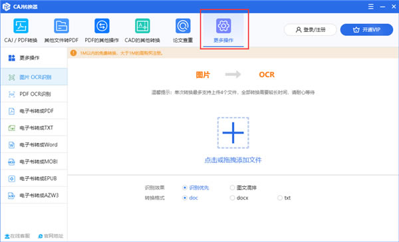Open the 论文查重 toolbar icon
The width and height of the screenshot is (399, 242).
coord(183,26)
